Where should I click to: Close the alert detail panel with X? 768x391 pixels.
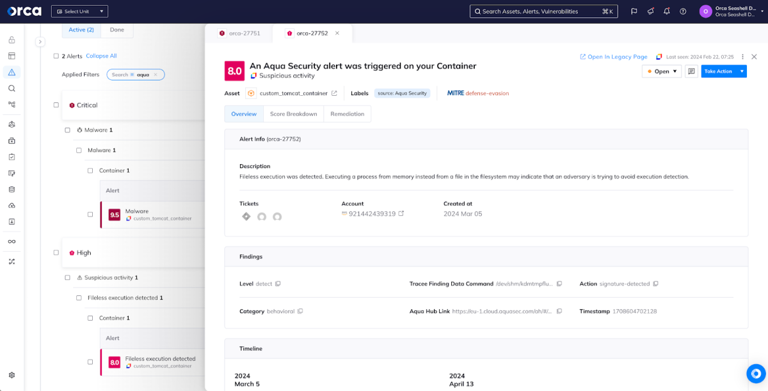[754, 57]
